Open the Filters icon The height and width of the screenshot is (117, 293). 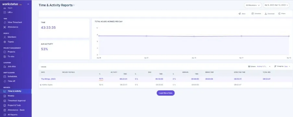pyautogui.click(x=279, y=14)
